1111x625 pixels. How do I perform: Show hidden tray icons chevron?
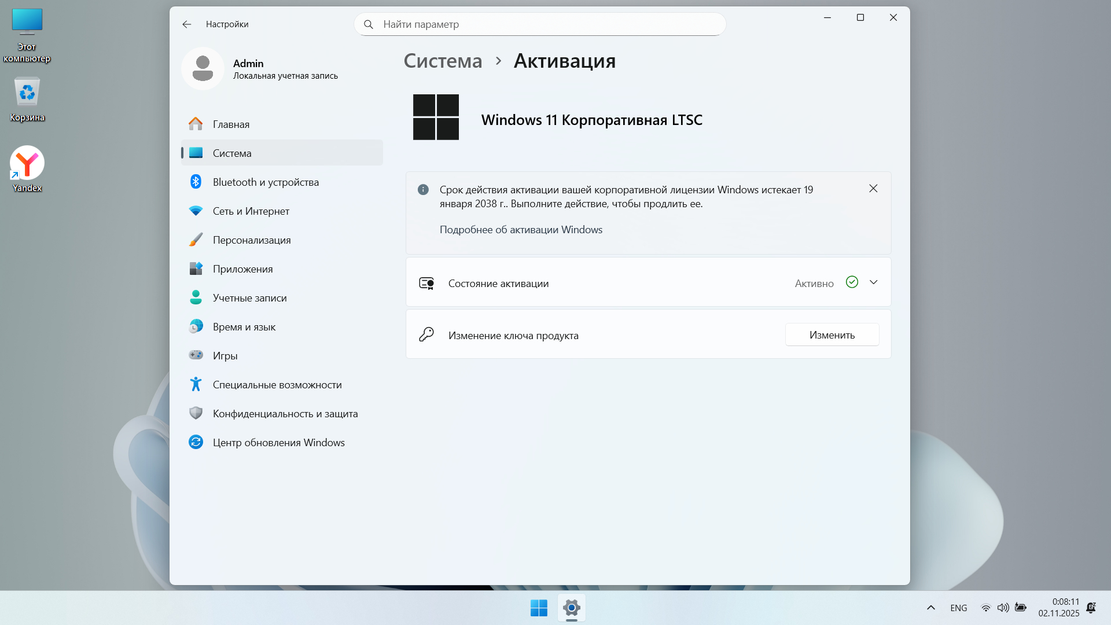(x=930, y=608)
